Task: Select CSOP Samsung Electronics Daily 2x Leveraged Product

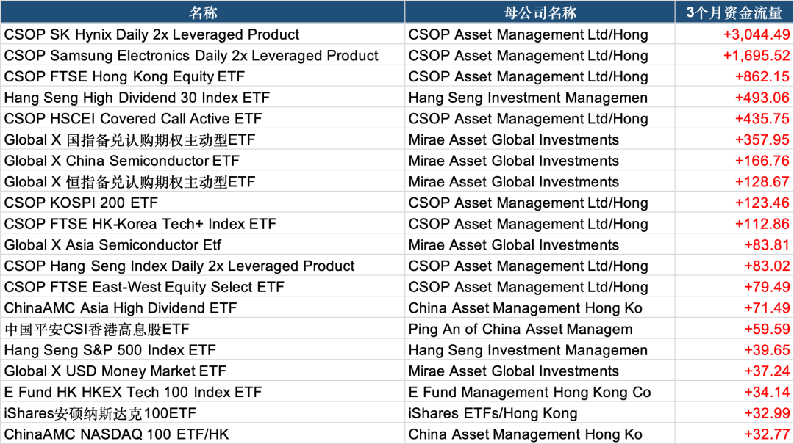Action: point(203,56)
